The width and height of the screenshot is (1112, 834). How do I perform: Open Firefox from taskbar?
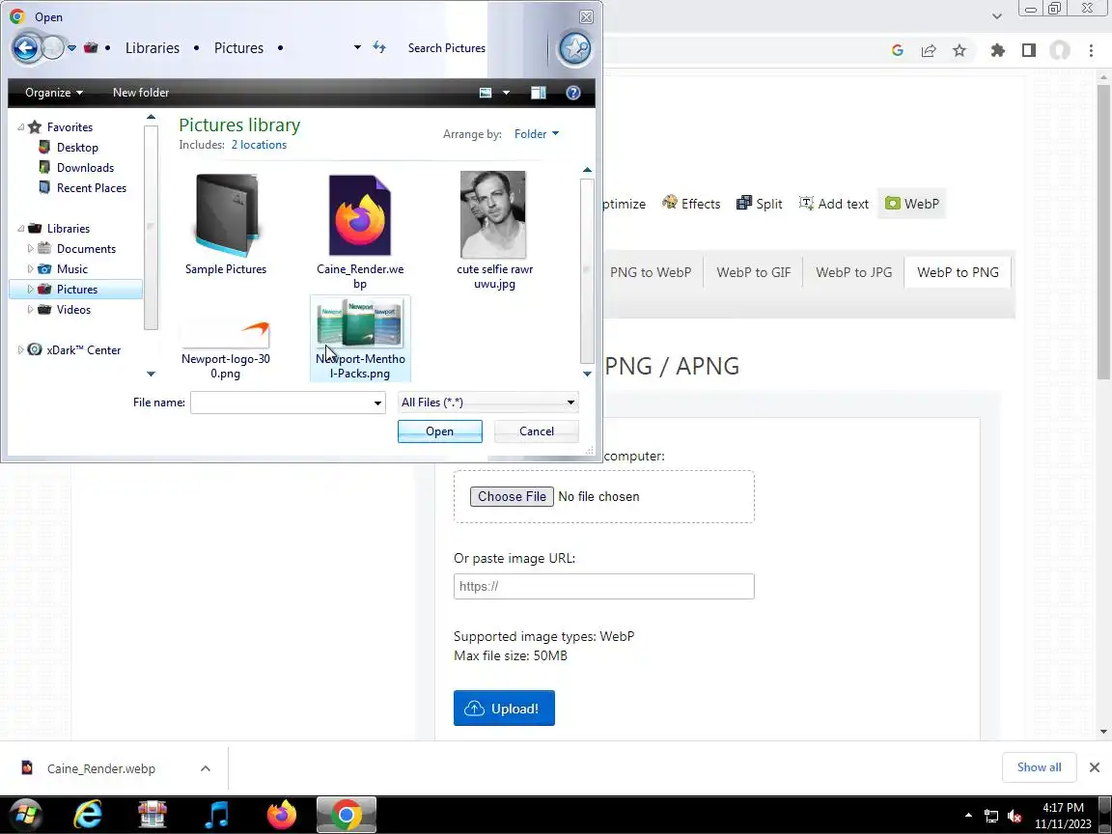(x=282, y=816)
